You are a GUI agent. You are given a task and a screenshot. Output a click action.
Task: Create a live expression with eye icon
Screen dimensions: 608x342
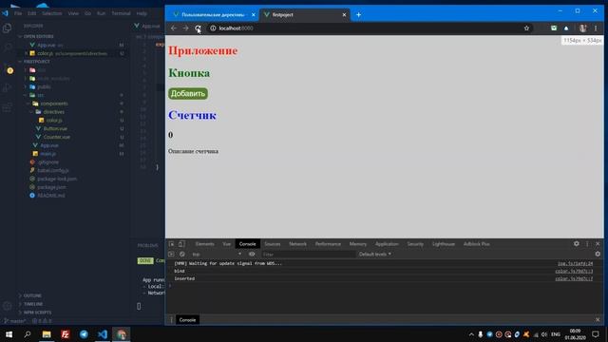click(x=252, y=254)
